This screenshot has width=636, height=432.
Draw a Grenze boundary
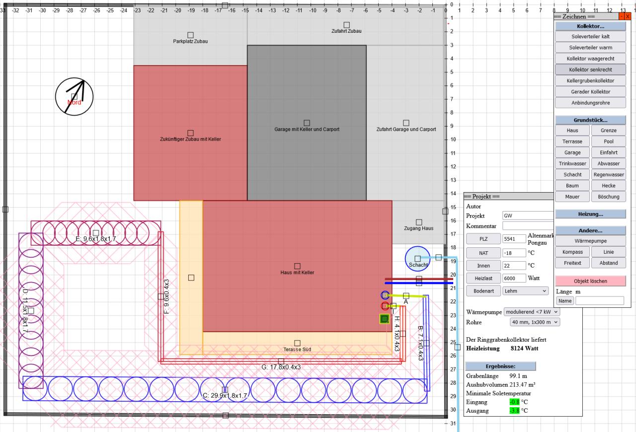click(609, 131)
